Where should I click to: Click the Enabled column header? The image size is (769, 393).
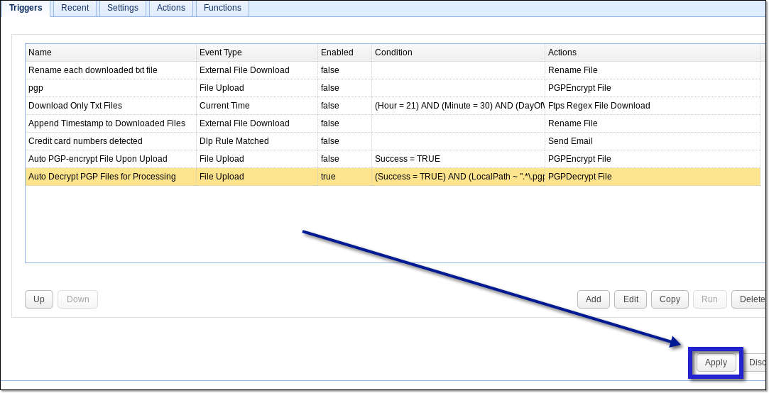pyautogui.click(x=344, y=52)
